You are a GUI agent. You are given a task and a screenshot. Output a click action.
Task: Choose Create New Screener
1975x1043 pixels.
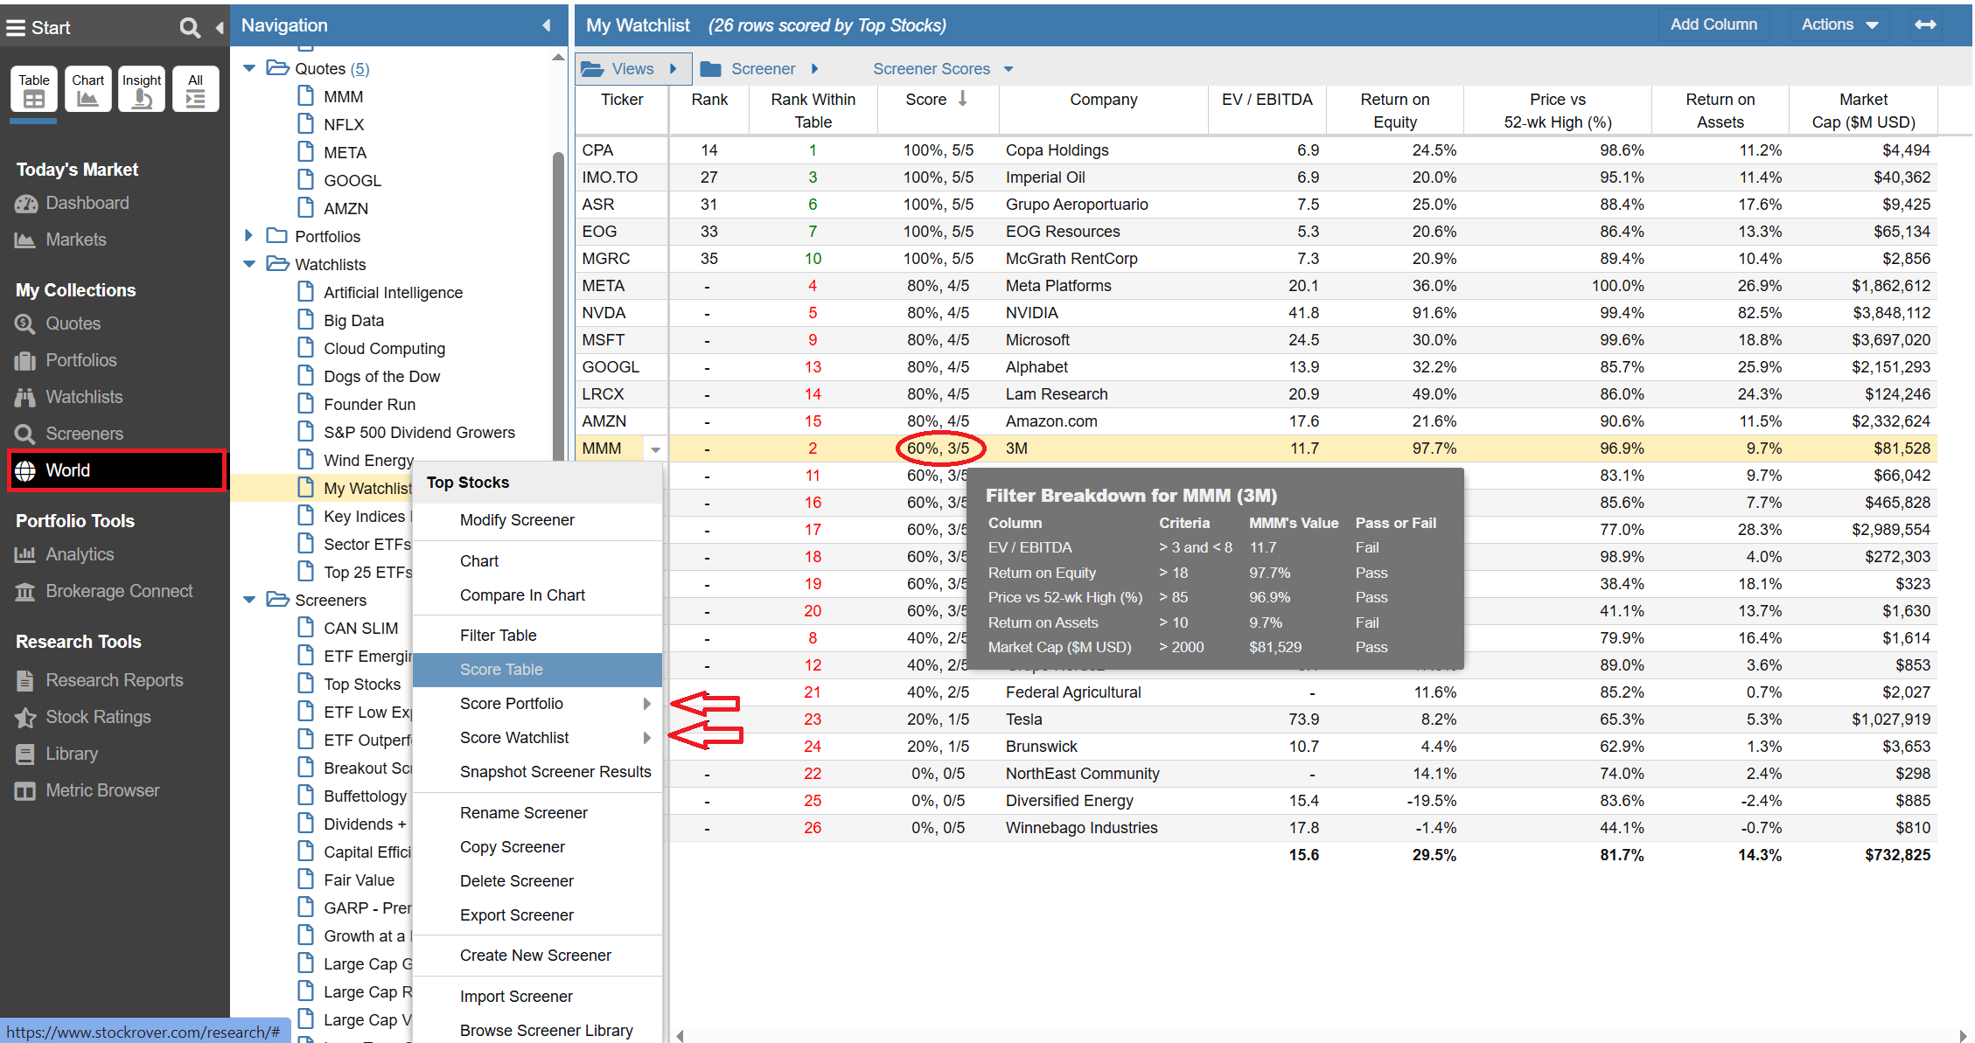tap(535, 956)
